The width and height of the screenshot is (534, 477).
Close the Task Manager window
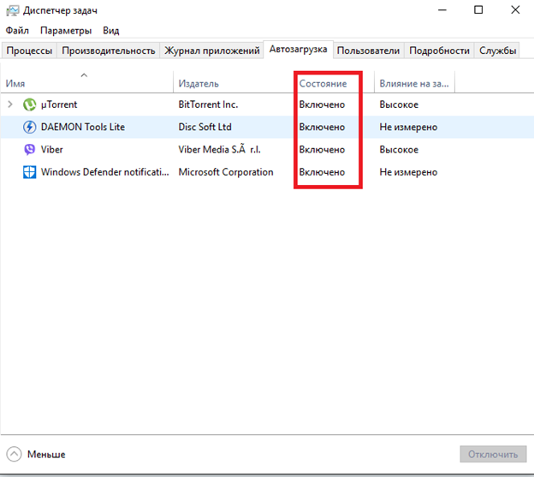click(x=515, y=10)
